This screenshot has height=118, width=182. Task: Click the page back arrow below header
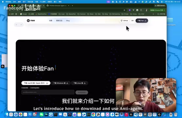coord(16,25)
